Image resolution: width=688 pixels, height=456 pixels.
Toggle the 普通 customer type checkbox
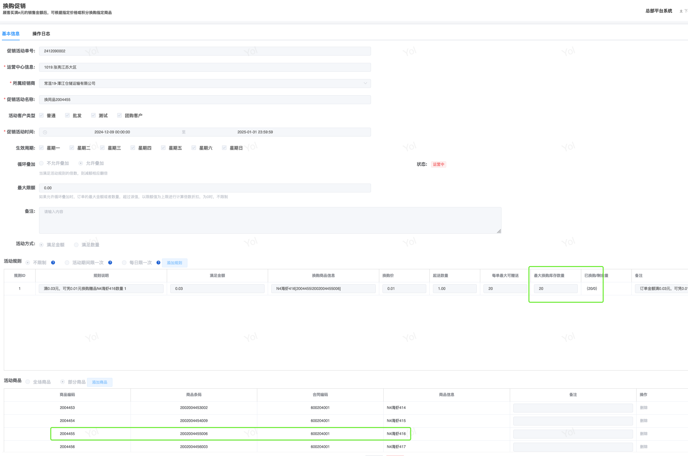coord(41,115)
